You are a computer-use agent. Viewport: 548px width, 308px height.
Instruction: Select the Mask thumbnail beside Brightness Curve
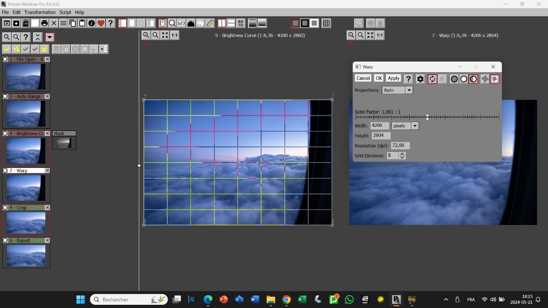click(x=64, y=143)
